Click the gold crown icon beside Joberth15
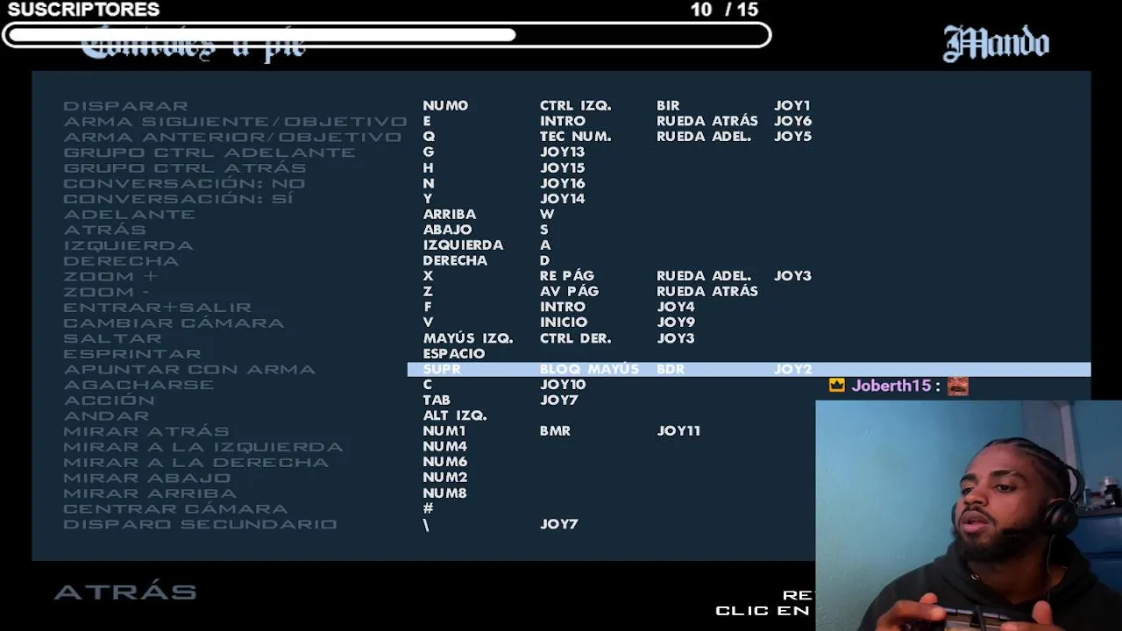1122x631 pixels. click(837, 386)
